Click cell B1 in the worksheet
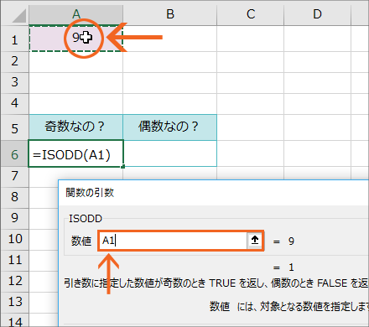Viewport: 369px width, 327px height. (169, 39)
